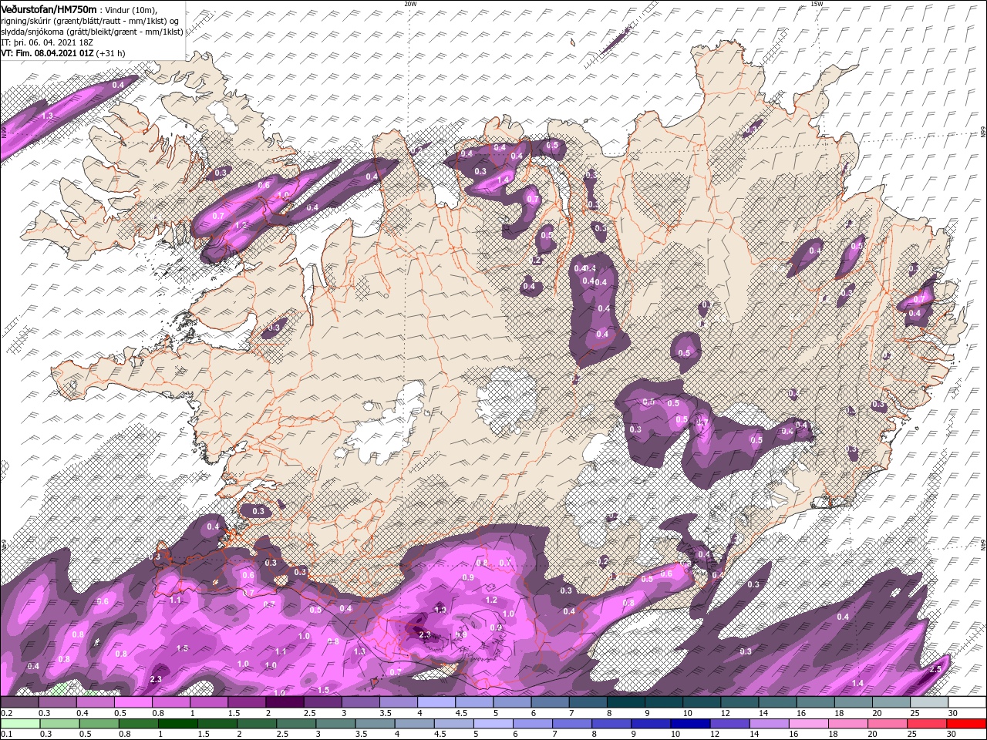Click the "VT: Fim. 08.04.2021 01Z" valid time
The width and height of the screenshot is (987, 740).
[x=47, y=53]
